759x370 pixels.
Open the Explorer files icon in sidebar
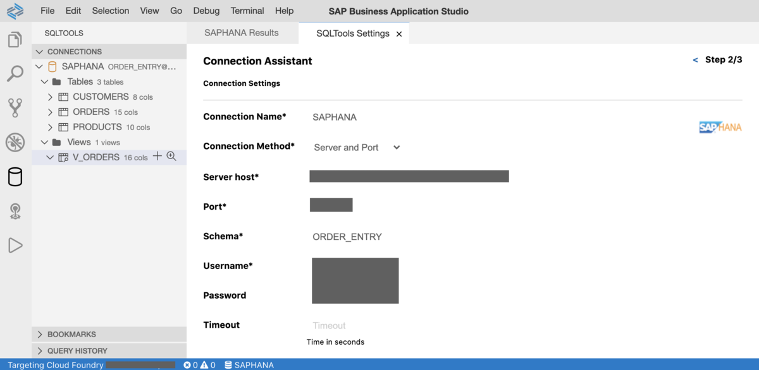(15, 40)
